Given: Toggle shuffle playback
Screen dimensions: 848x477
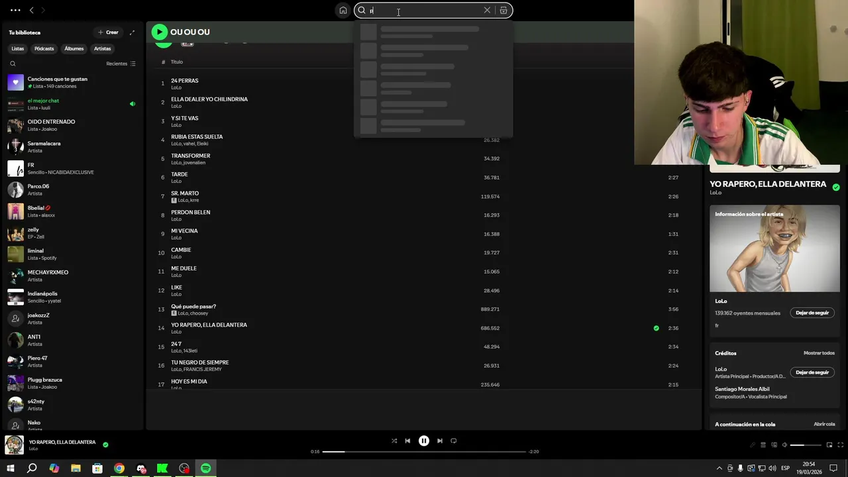Looking at the screenshot, I should 394,441.
